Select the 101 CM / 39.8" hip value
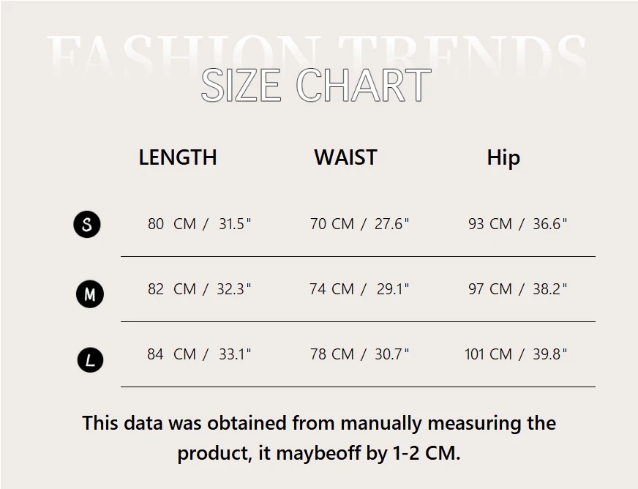638x489 pixels. 516,354
